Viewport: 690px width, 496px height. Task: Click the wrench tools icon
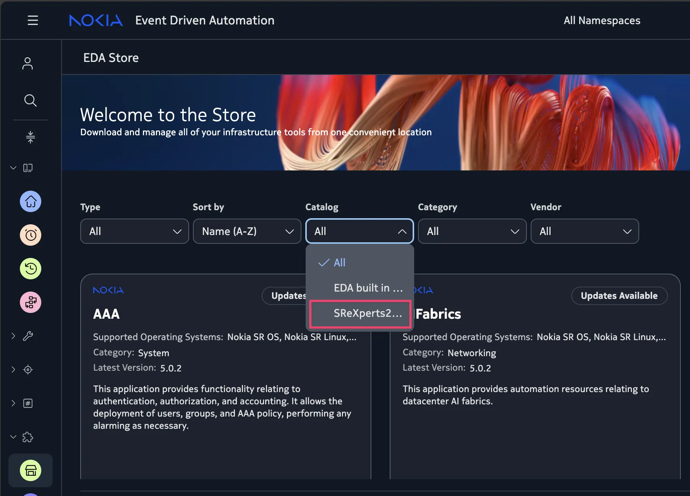click(28, 336)
